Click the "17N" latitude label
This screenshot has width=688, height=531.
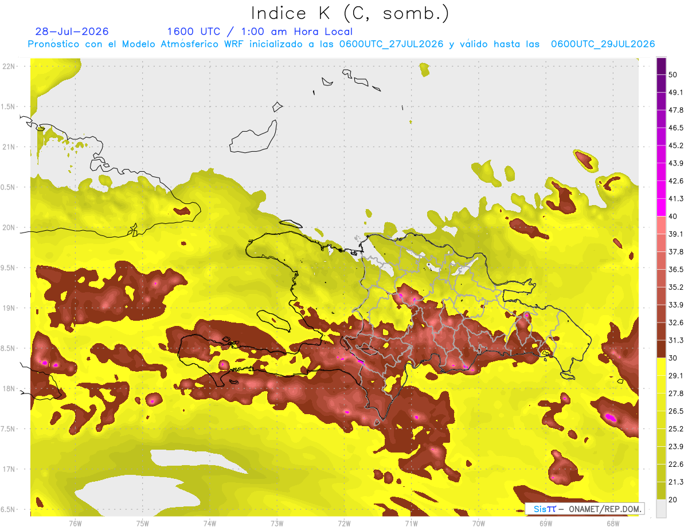[9, 469]
